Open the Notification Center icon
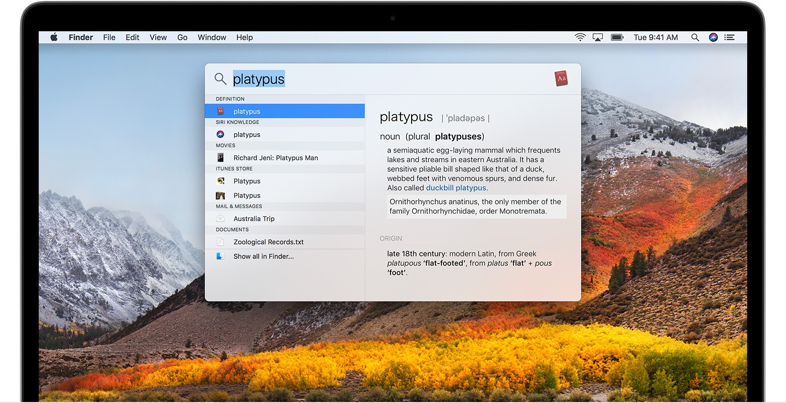 (729, 37)
